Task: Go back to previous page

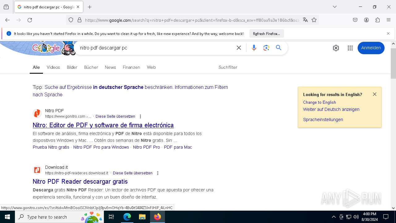Action: point(7,20)
